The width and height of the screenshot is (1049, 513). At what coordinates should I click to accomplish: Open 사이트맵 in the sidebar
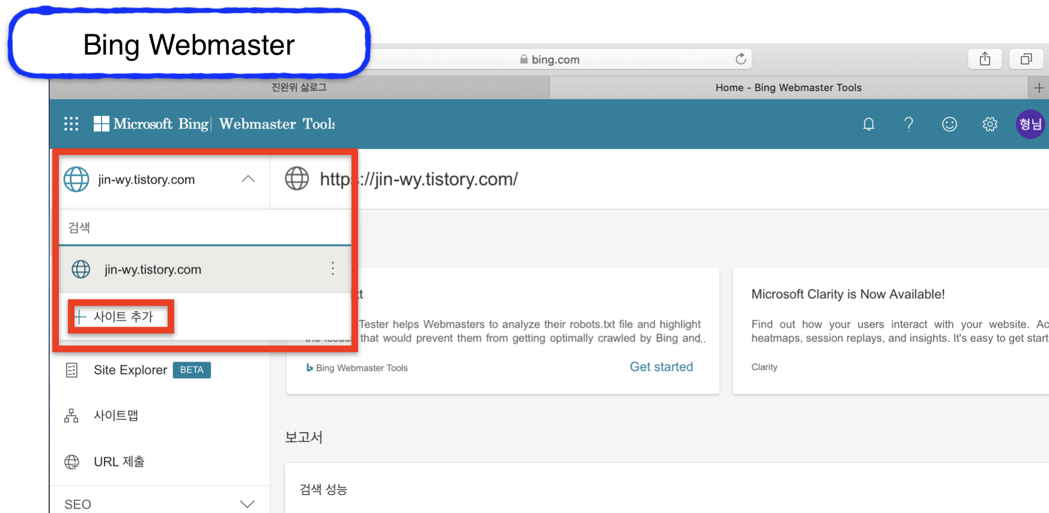tap(116, 416)
